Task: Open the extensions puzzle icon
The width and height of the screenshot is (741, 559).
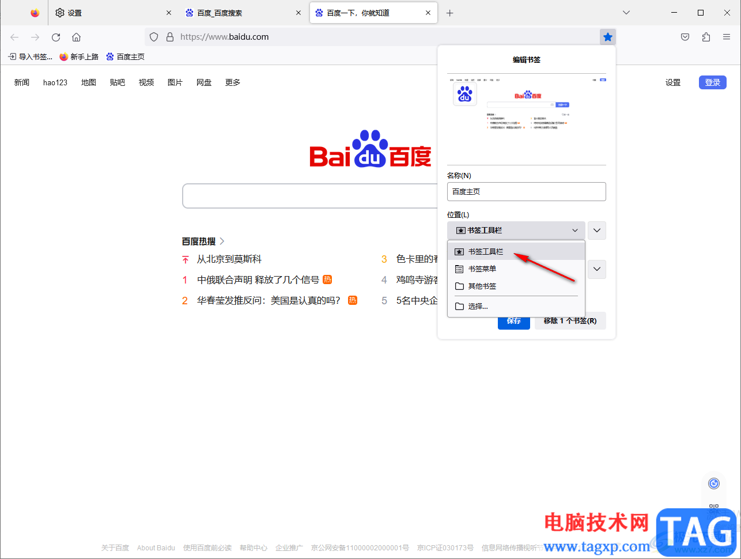Action: tap(706, 37)
